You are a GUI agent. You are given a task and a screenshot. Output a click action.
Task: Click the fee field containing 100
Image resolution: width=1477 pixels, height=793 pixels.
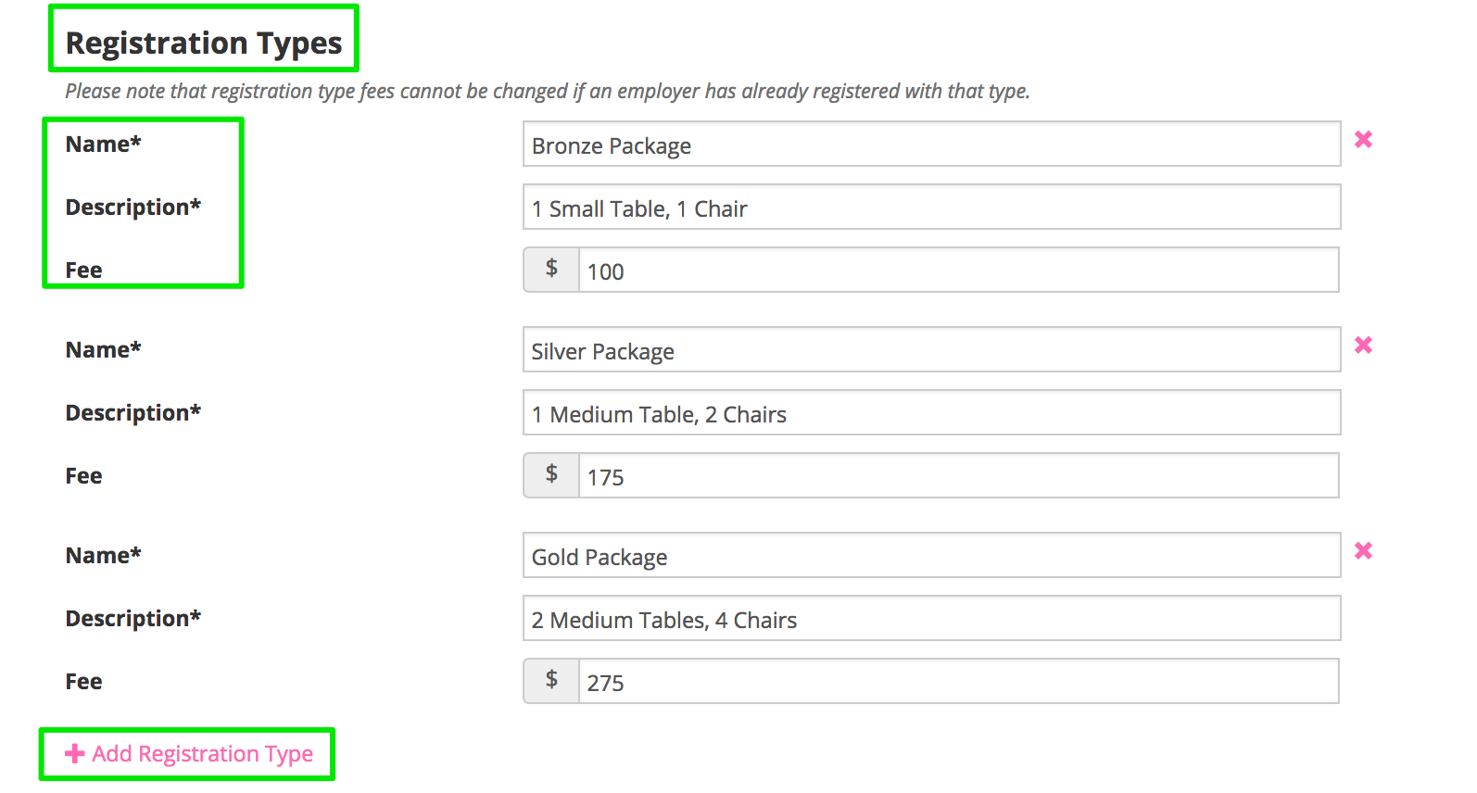click(x=958, y=271)
